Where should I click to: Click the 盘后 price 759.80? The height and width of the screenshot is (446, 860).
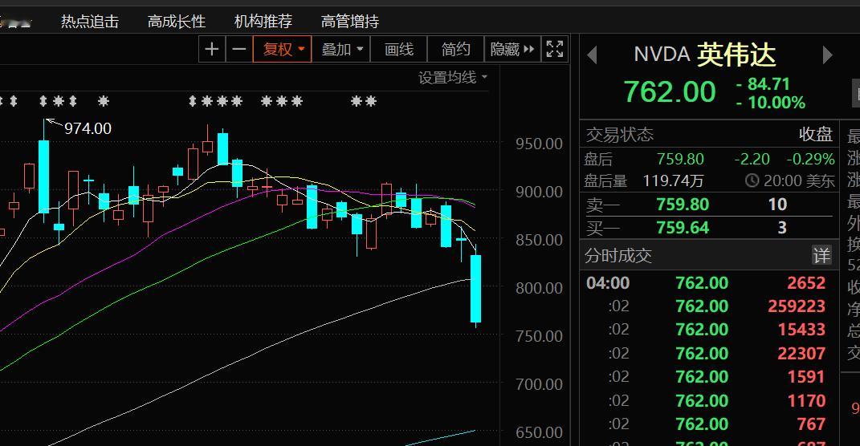(x=680, y=160)
